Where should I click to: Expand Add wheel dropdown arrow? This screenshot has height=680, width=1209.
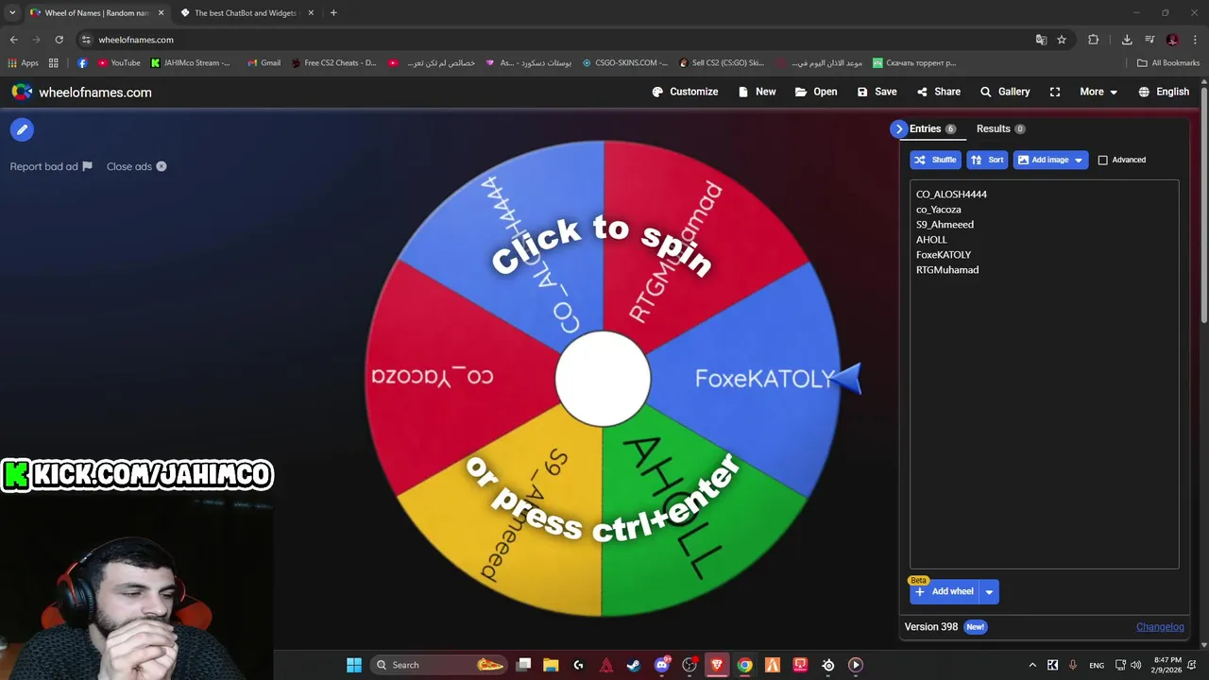pyautogui.click(x=989, y=592)
